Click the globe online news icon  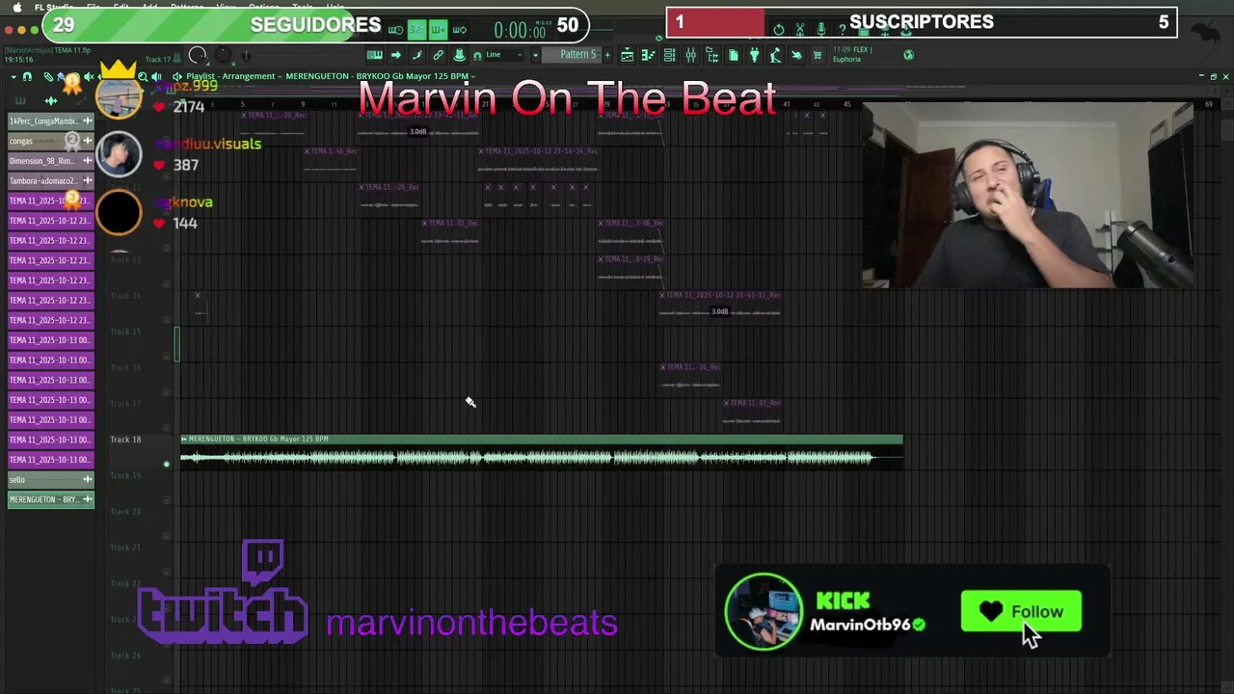(909, 55)
